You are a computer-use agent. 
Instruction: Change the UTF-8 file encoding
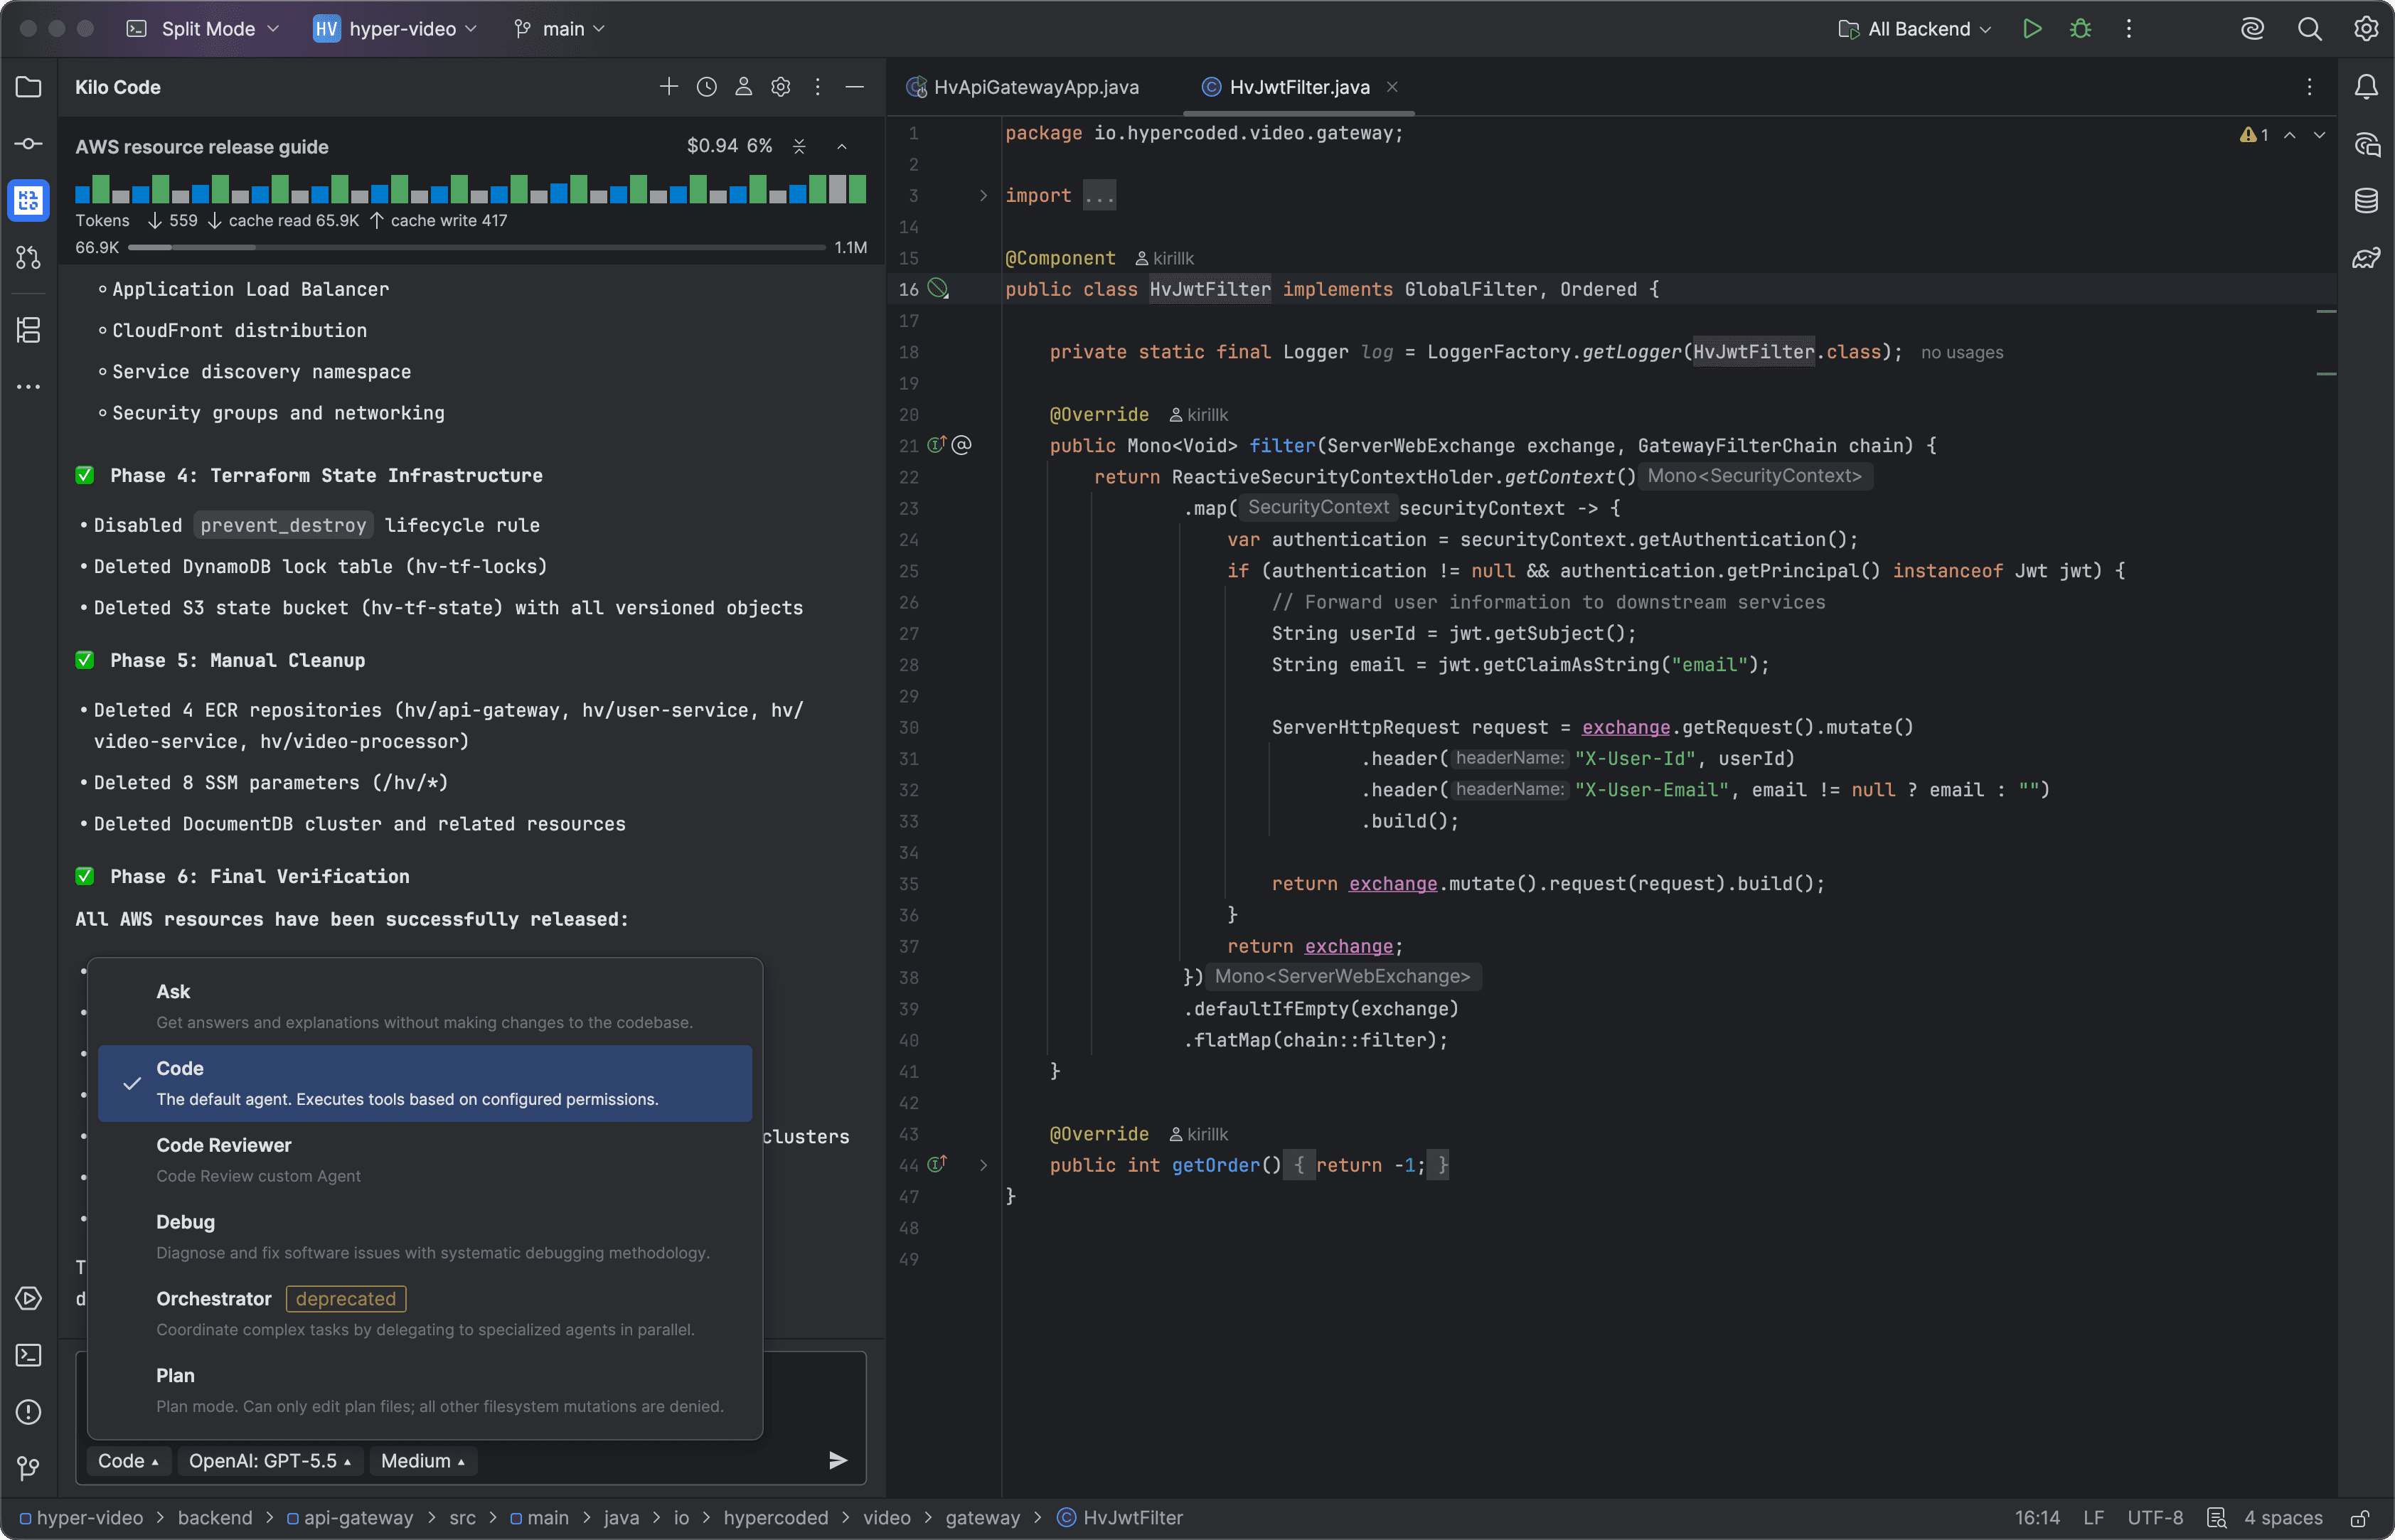2155,1518
